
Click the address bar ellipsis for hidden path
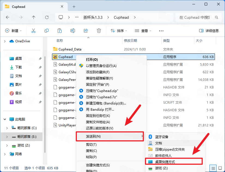pyautogui.click(x=77, y=17)
